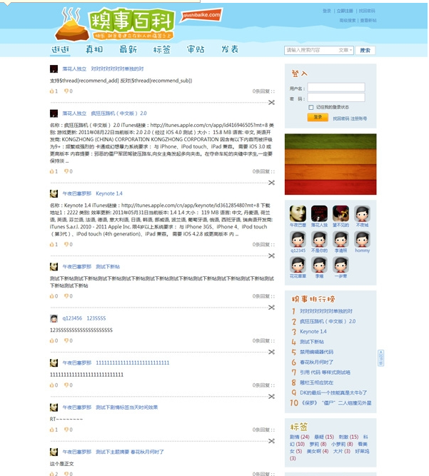Viewport: 429px width, 476px height.
Task: Open sidebar avatar of user 不夜城
Action: click(x=362, y=213)
